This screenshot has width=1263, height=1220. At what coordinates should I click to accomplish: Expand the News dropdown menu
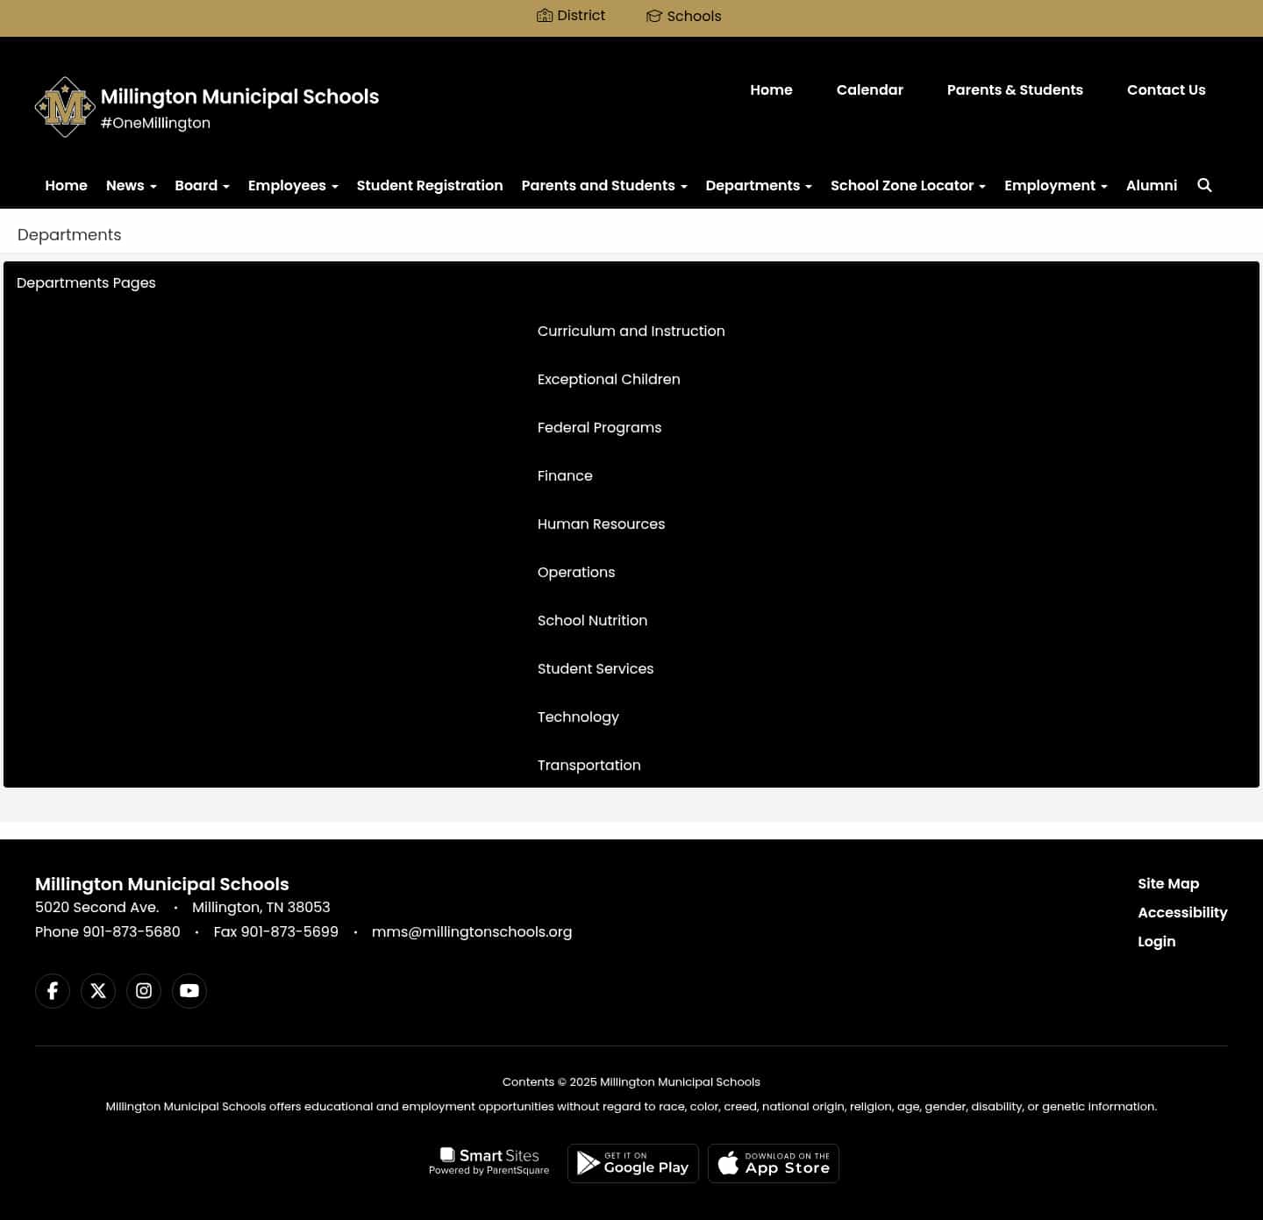[x=132, y=185]
